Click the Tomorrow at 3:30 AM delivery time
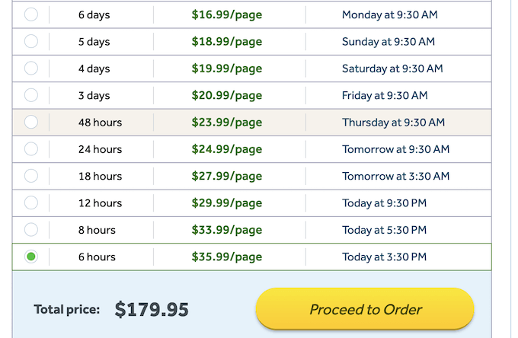This screenshot has height=338, width=518. pos(395,176)
